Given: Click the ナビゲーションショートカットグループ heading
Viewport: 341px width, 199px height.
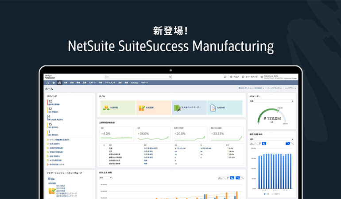Looking at the screenshot, I should pyautogui.click(x=65, y=173).
